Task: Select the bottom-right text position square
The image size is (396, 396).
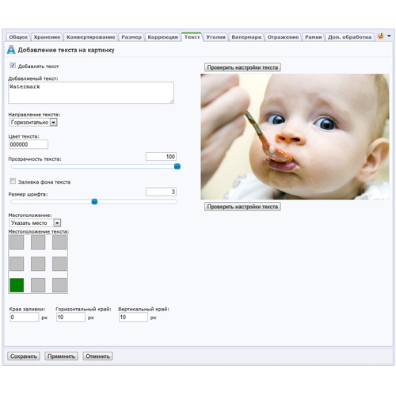Action: pyautogui.click(x=59, y=285)
